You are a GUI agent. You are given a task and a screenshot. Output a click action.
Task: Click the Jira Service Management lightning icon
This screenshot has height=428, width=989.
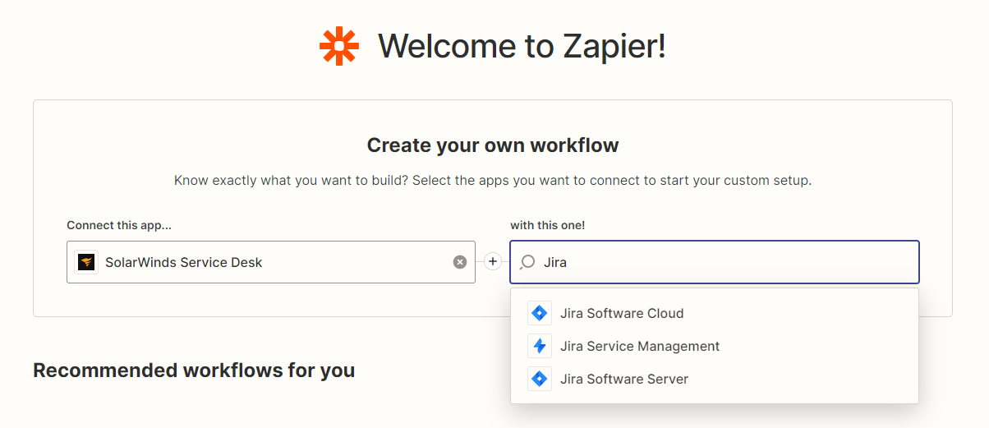[540, 346]
